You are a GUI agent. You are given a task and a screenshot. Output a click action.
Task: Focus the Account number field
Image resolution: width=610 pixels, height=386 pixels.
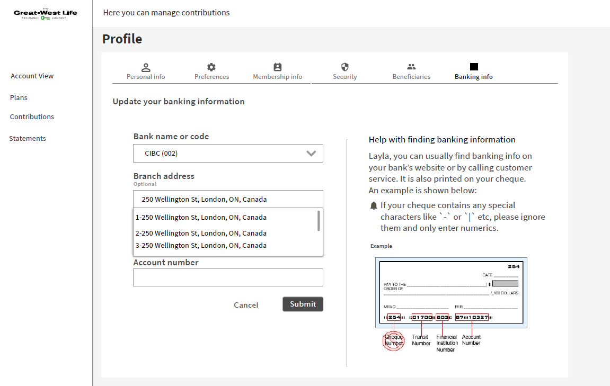pos(228,277)
